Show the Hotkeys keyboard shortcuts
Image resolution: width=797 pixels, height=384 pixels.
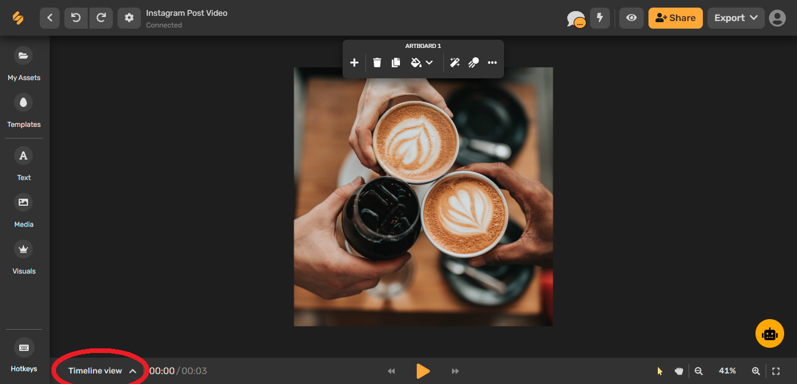click(x=24, y=355)
